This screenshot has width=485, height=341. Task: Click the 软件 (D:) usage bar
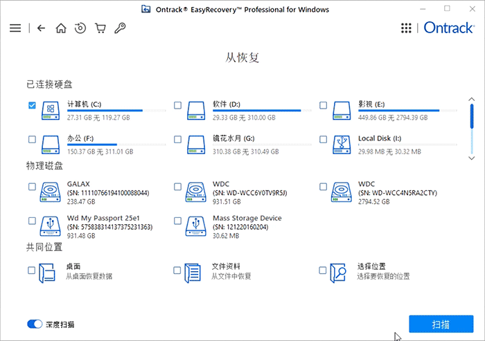click(263, 110)
